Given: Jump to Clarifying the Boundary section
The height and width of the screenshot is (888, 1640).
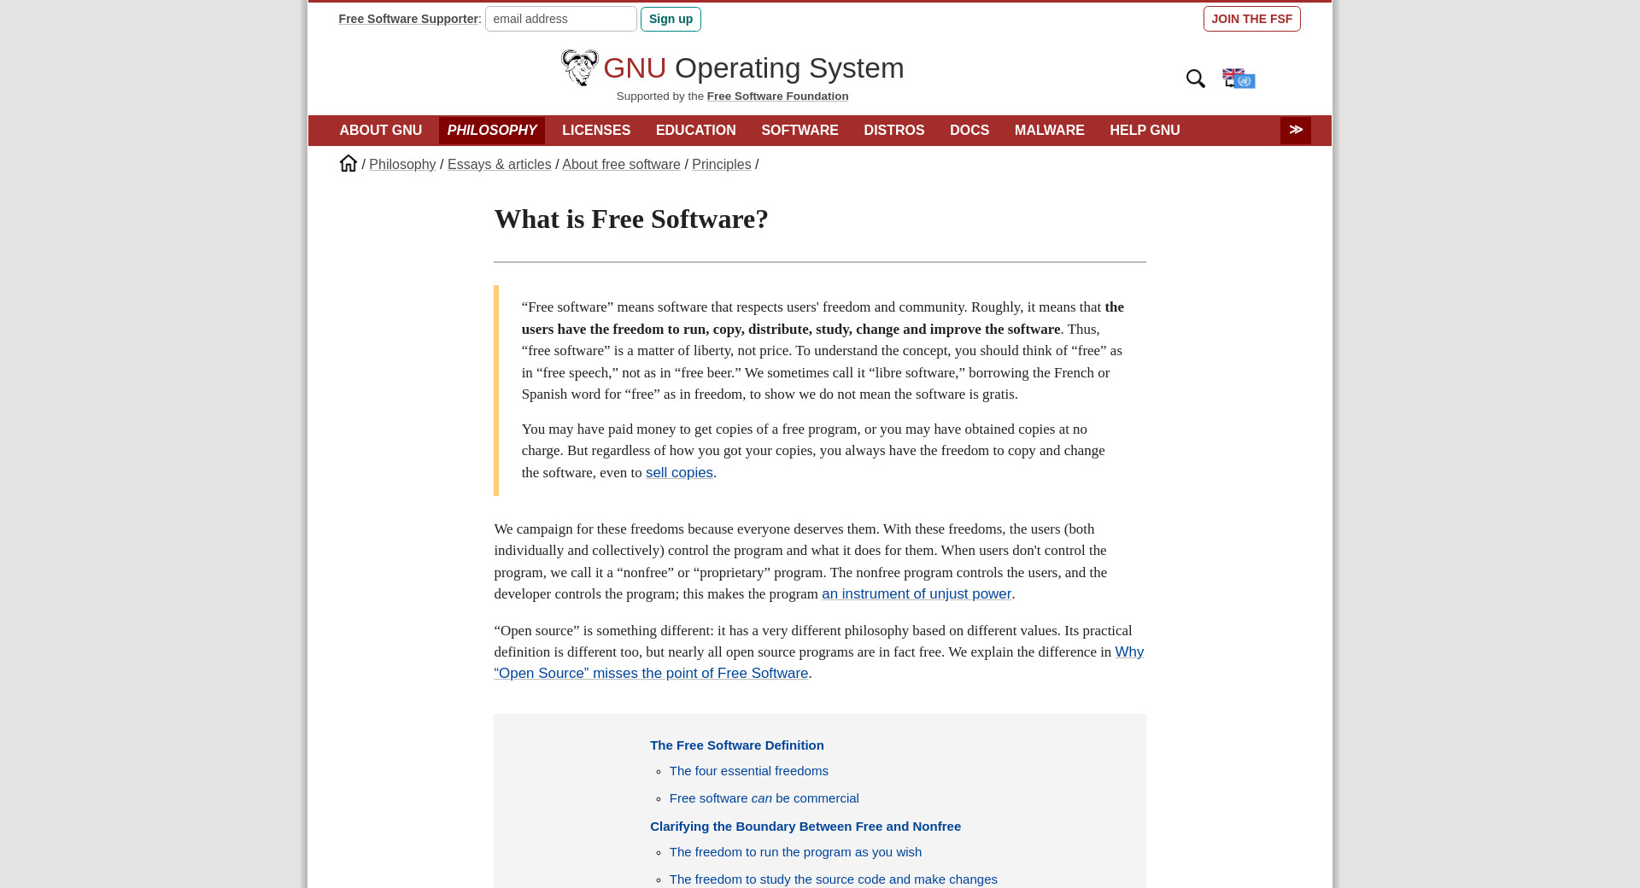Looking at the screenshot, I should 805,827.
